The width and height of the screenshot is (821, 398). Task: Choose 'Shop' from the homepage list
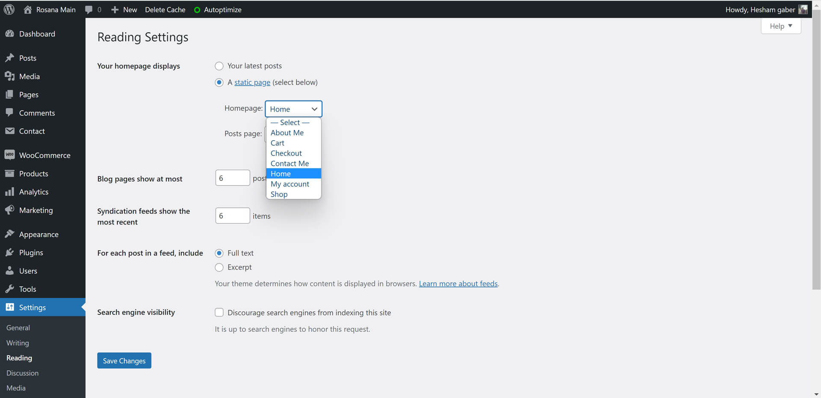point(279,195)
